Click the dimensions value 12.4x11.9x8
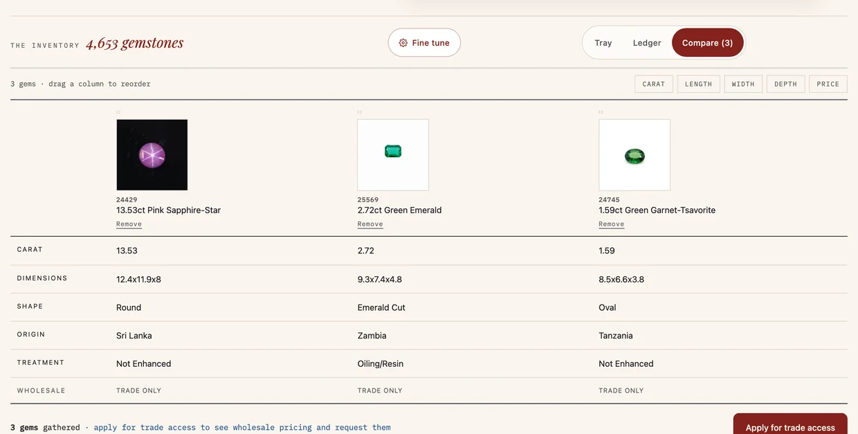 tap(138, 280)
